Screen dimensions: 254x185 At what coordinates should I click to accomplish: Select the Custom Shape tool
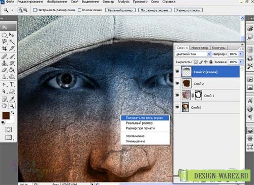point(12,91)
